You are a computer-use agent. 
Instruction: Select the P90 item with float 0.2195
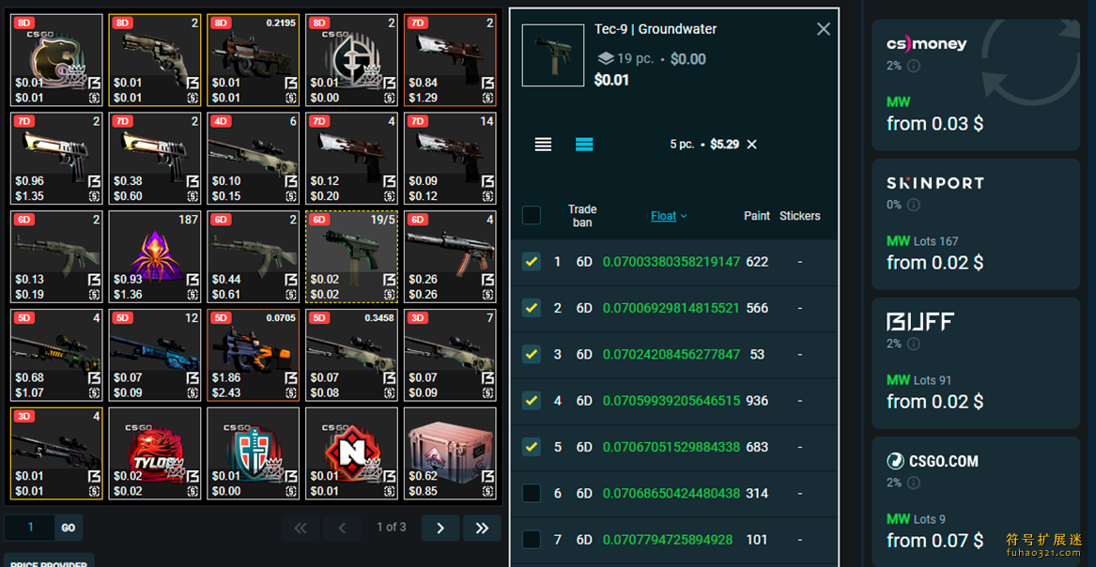(253, 60)
